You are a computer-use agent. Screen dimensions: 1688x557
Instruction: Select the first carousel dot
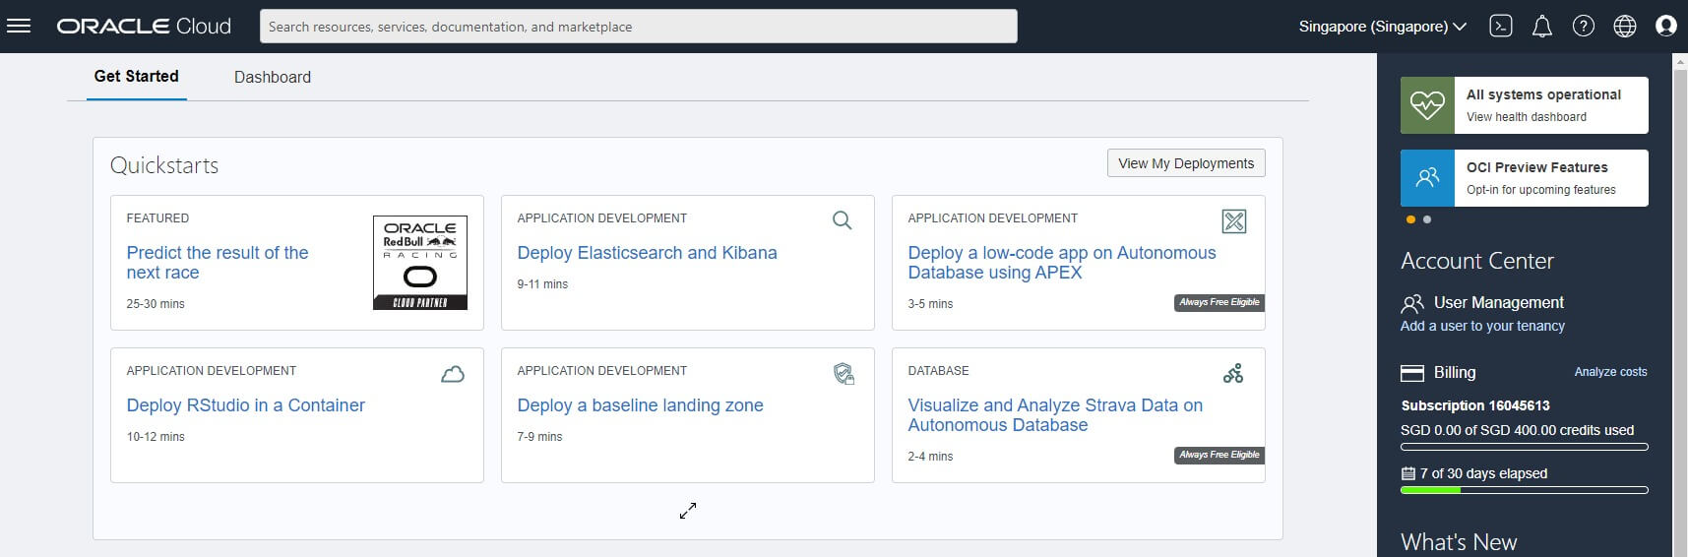[x=1410, y=219]
